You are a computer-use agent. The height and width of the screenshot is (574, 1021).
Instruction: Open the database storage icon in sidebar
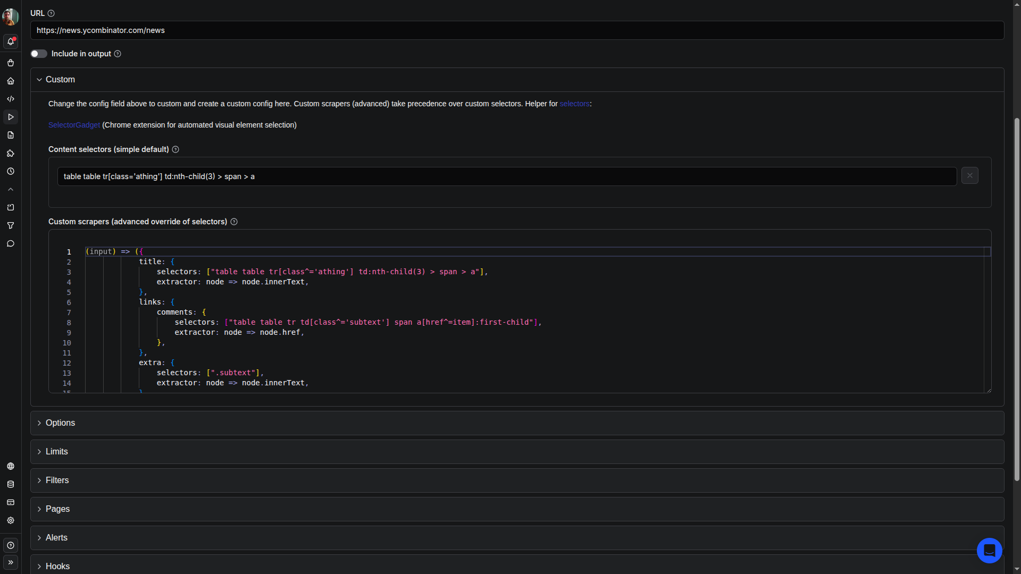coord(11,484)
